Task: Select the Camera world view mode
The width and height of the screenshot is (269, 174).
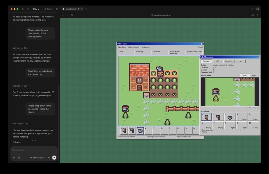Action: click(244, 75)
